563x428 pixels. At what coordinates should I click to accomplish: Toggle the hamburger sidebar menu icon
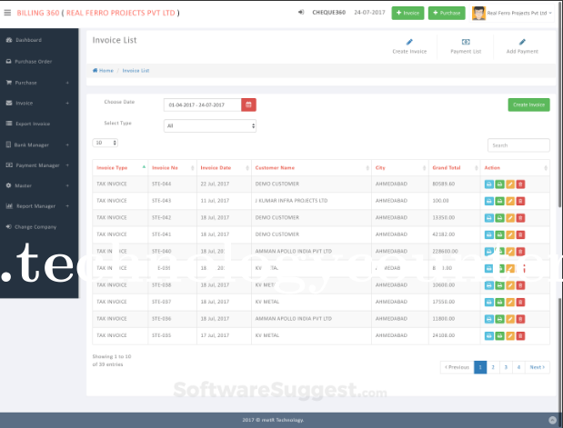7,13
